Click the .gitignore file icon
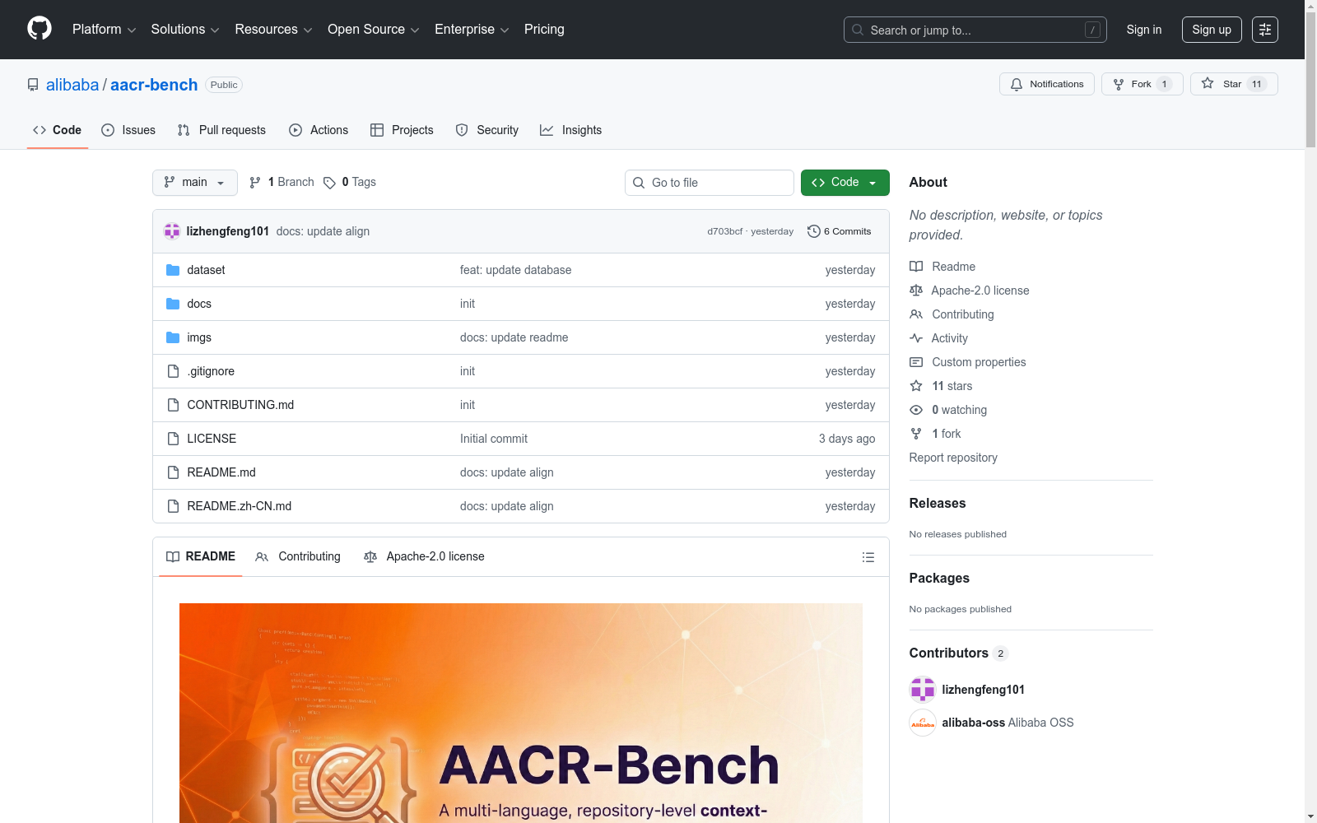Image resolution: width=1317 pixels, height=823 pixels. point(173,371)
